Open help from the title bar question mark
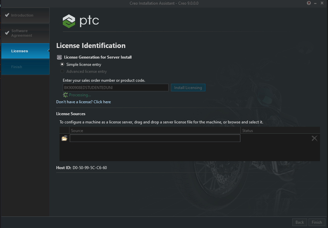The width and height of the screenshot is (328, 228). pos(309,3)
